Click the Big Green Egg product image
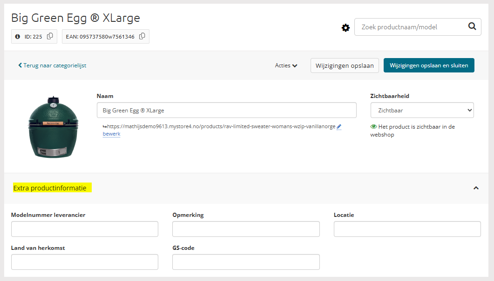This screenshot has height=281, width=494. (53, 127)
